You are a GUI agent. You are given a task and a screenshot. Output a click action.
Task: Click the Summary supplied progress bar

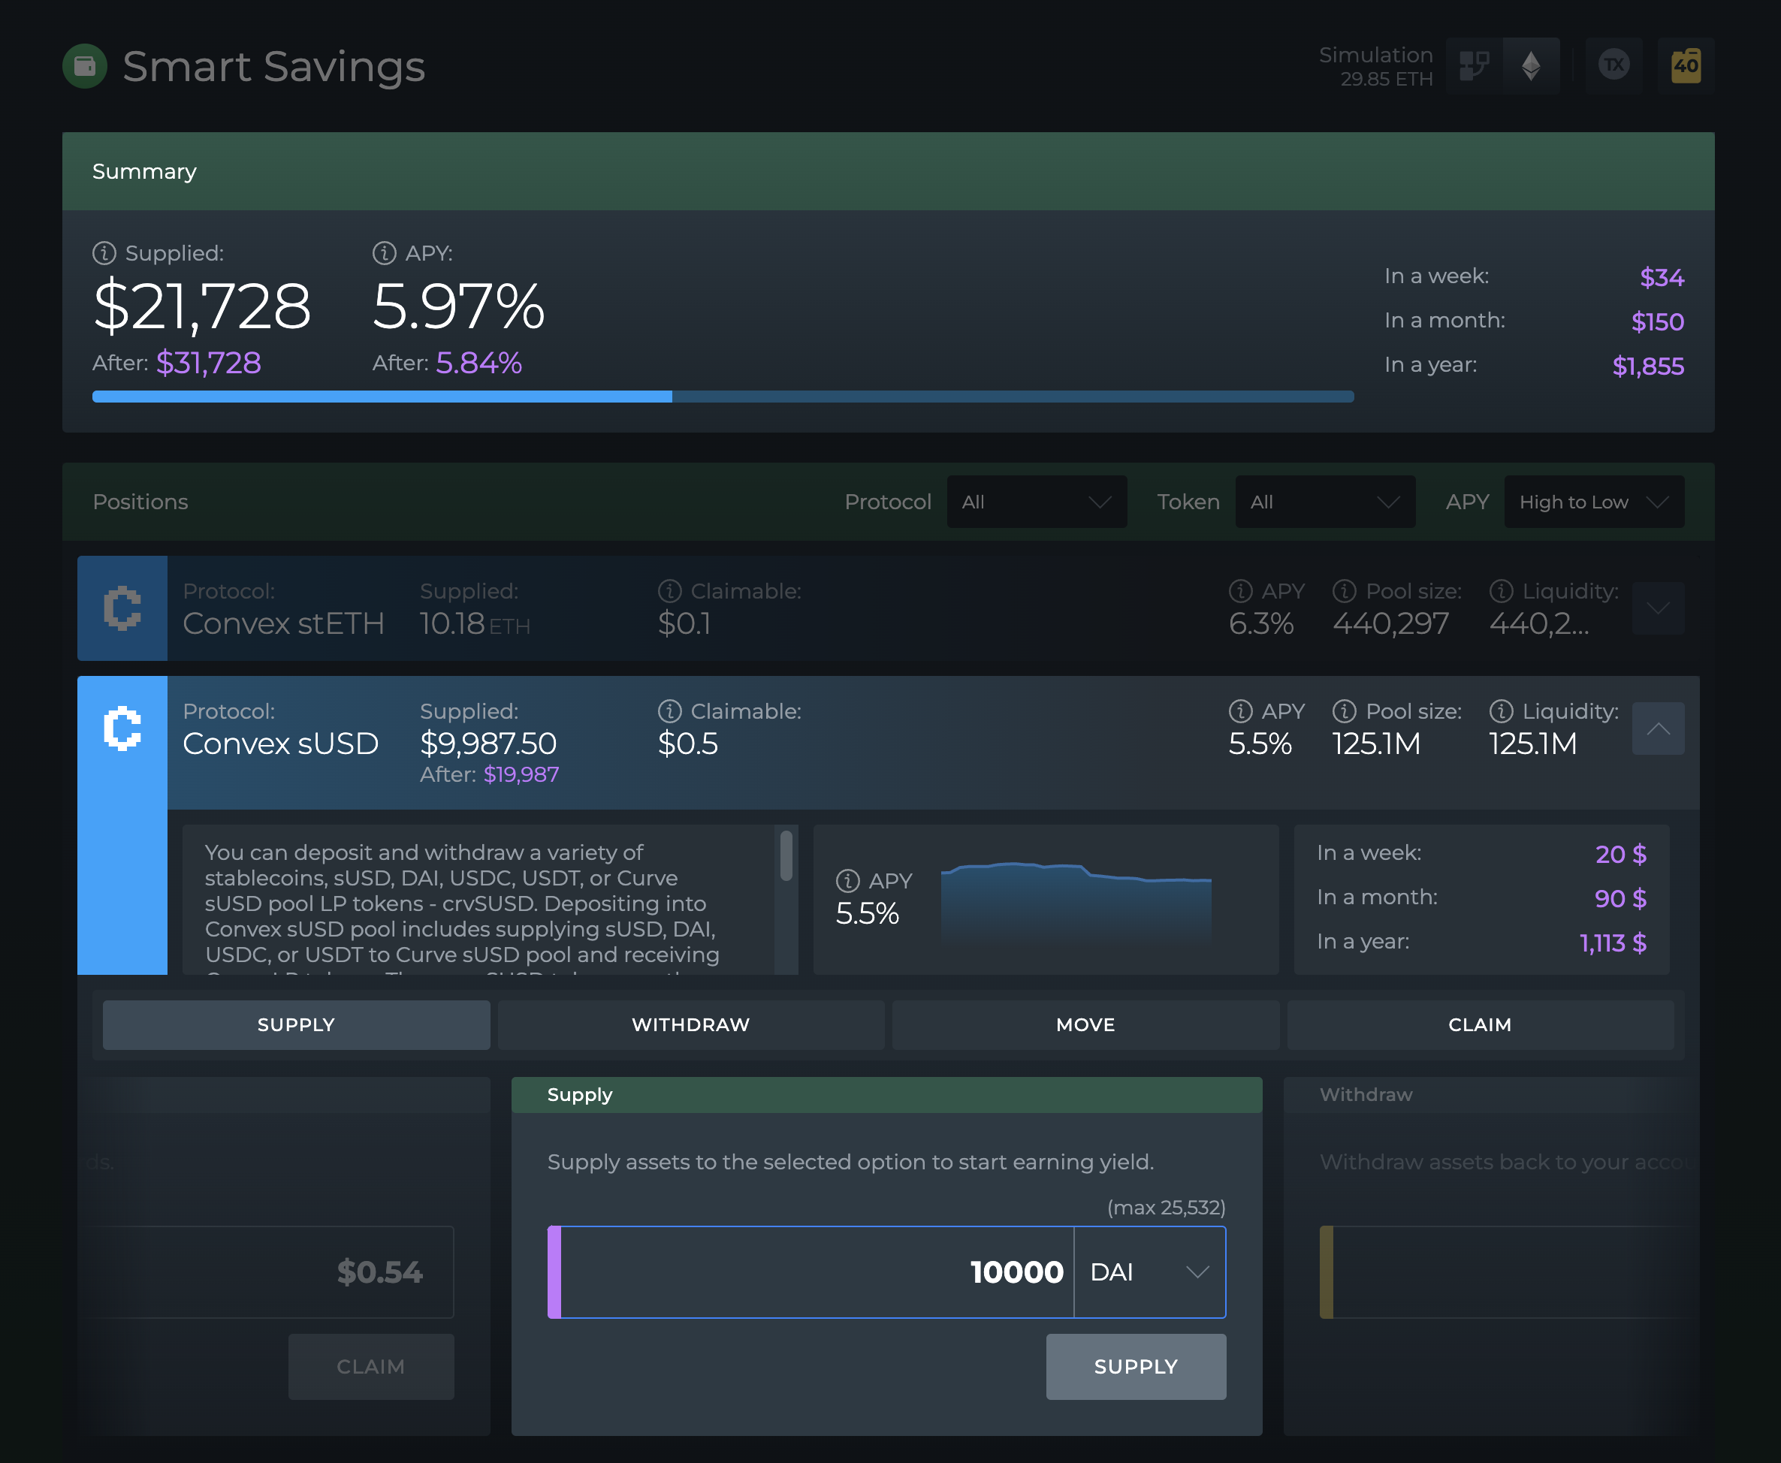click(x=723, y=396)
